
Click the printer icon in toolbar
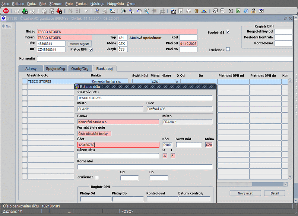pos(97,11)
